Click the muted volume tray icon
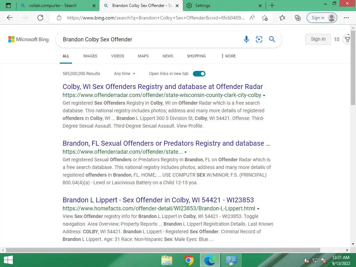Image resolution: width=356 pixels, height=267 pixels. coord(306,260)
